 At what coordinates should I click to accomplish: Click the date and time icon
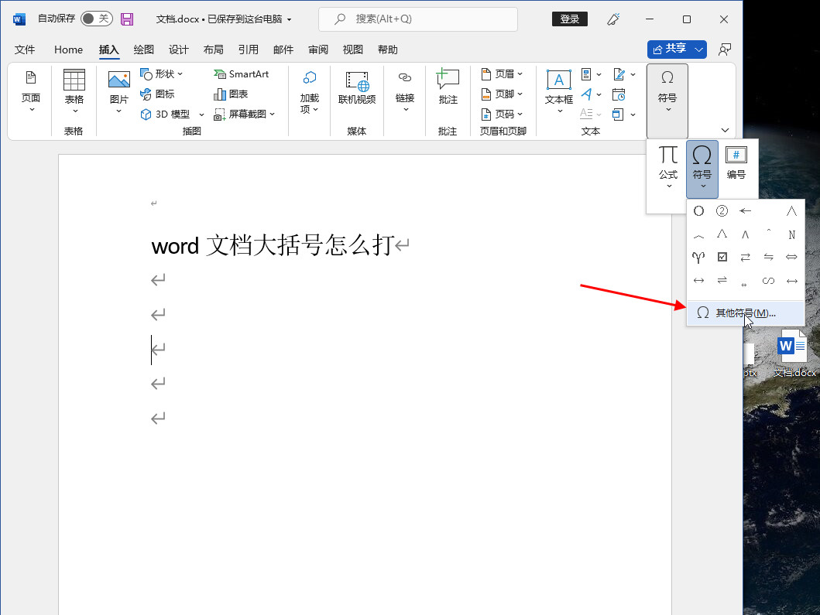coord(619,94)
